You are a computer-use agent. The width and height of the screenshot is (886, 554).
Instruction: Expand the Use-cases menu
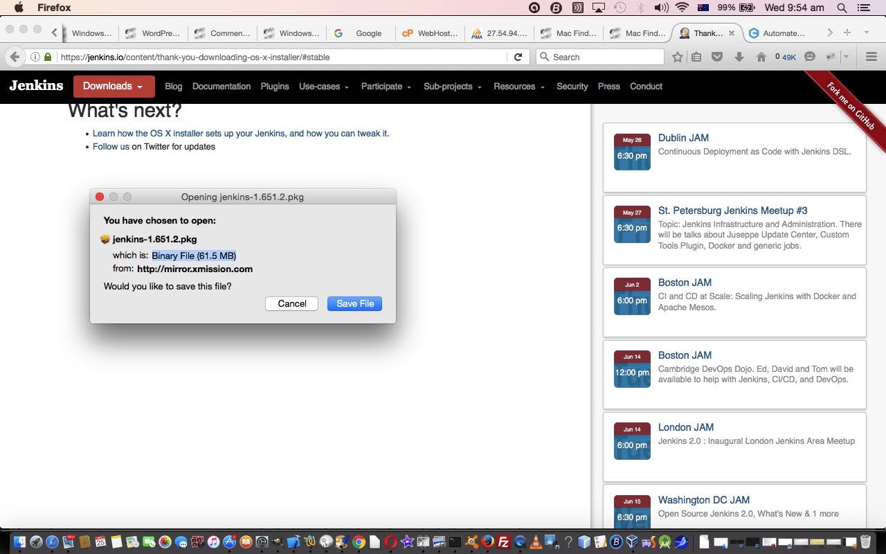tap(323, 87)
